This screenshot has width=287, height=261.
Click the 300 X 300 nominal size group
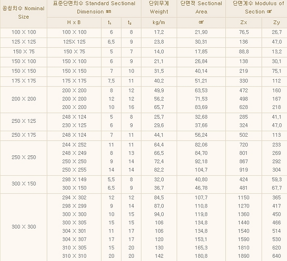click(23, 227)
